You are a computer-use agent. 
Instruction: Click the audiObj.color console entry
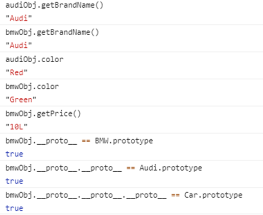click(x=35, y=60)
